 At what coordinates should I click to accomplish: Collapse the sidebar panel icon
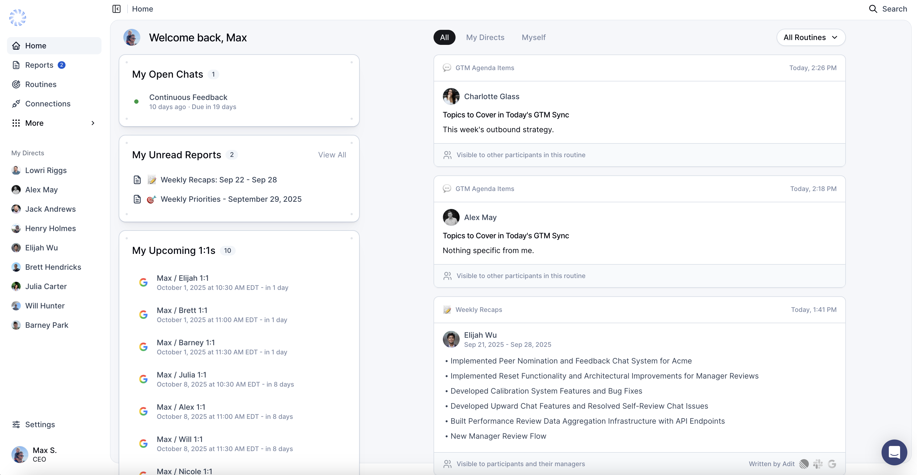click(x=117, y=9)
